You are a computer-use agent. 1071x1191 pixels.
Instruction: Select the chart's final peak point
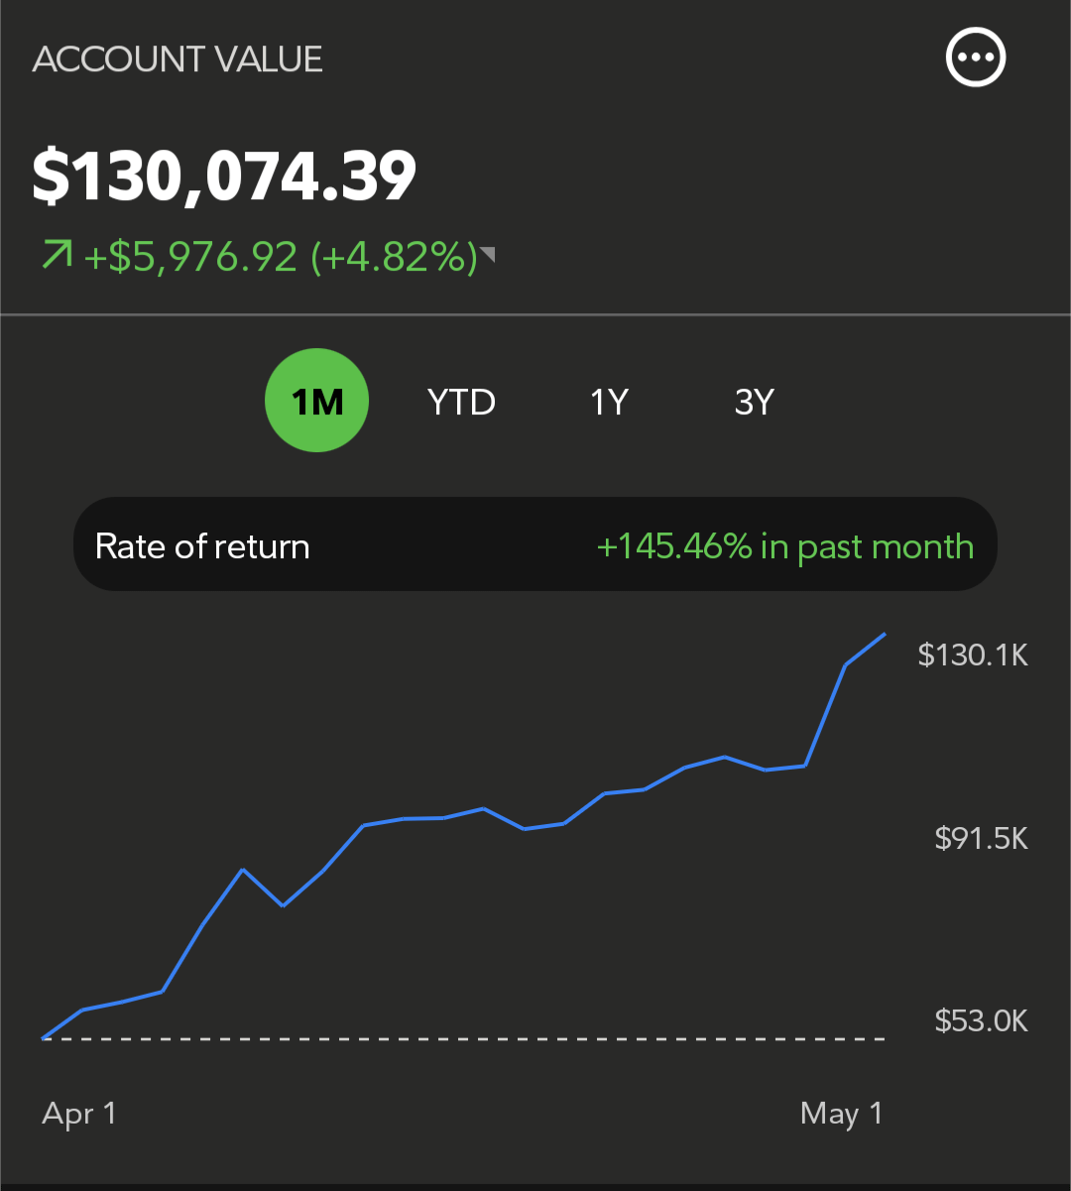pyautogui.click(x=884, y=634)
